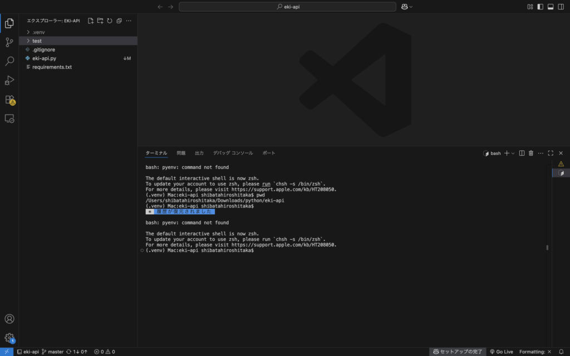
Task: Open remote window indicator in status bar
Action: click(x=7, y=352)
